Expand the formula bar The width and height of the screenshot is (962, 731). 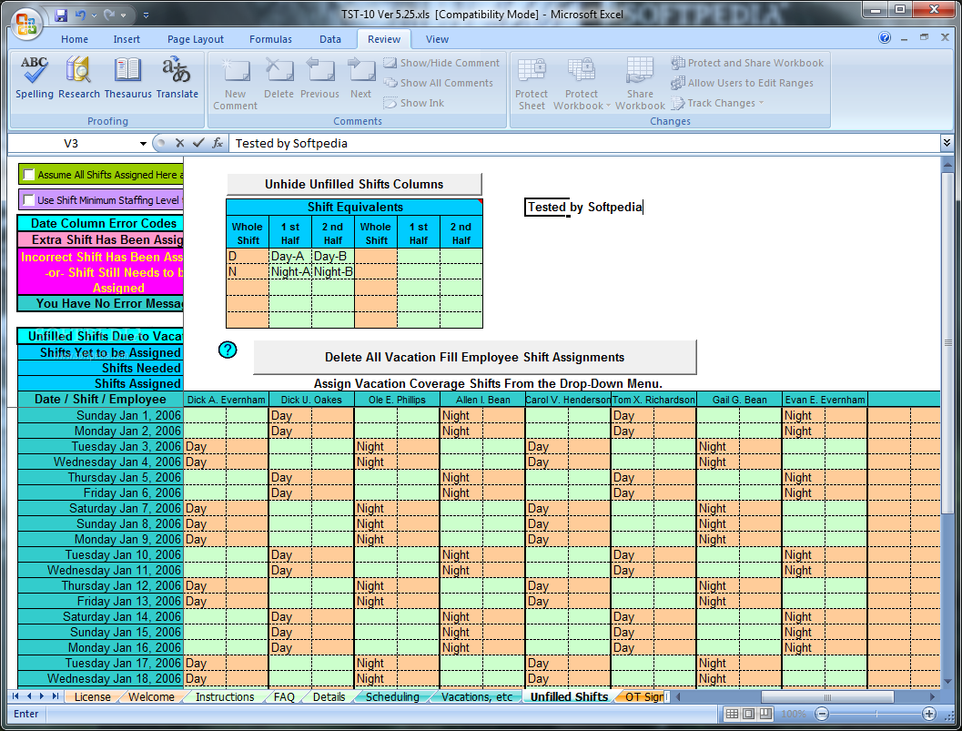pos(947,143)
